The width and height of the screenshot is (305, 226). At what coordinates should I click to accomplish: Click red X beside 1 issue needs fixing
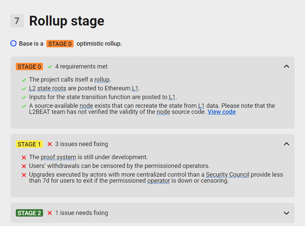pos(50,213)
